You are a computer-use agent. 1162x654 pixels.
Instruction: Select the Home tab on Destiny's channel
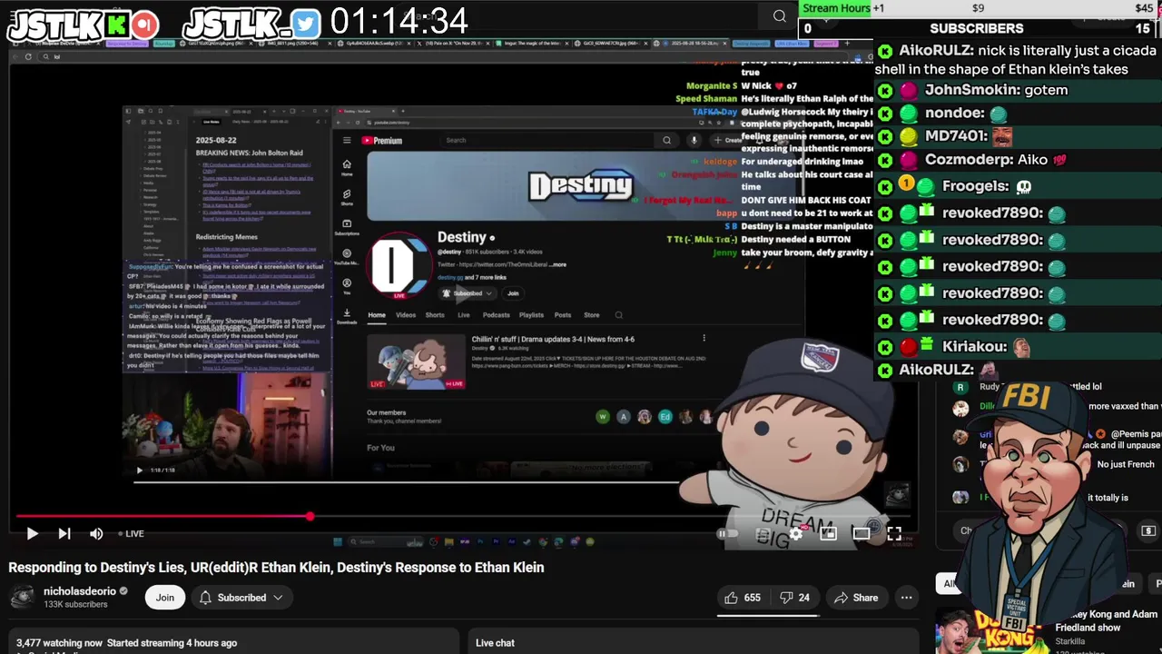[377, 315]
